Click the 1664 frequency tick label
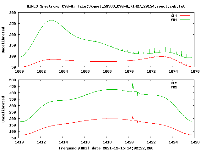 63,71
